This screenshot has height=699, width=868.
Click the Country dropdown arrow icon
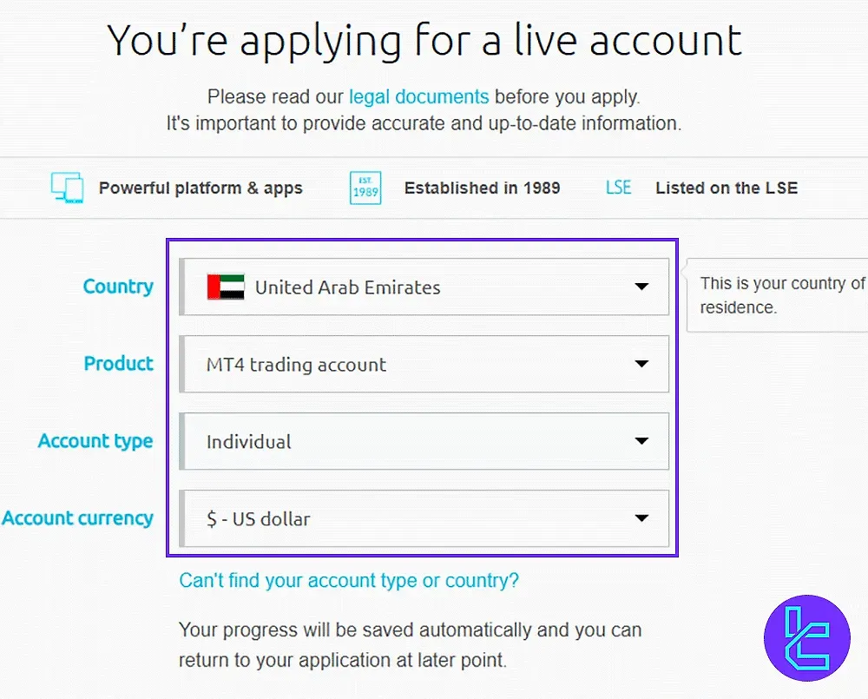pos(641,287)
